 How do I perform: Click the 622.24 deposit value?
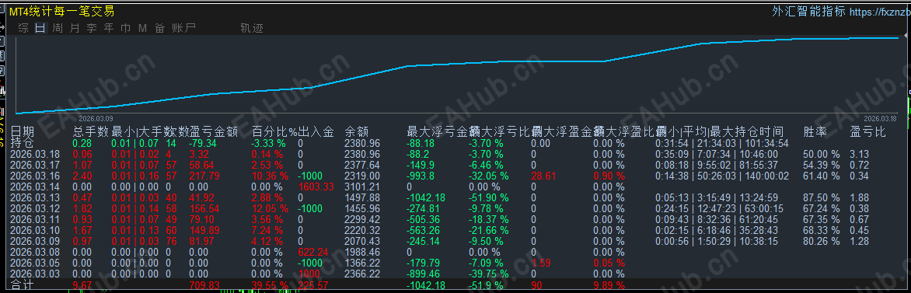coord(313,252)
